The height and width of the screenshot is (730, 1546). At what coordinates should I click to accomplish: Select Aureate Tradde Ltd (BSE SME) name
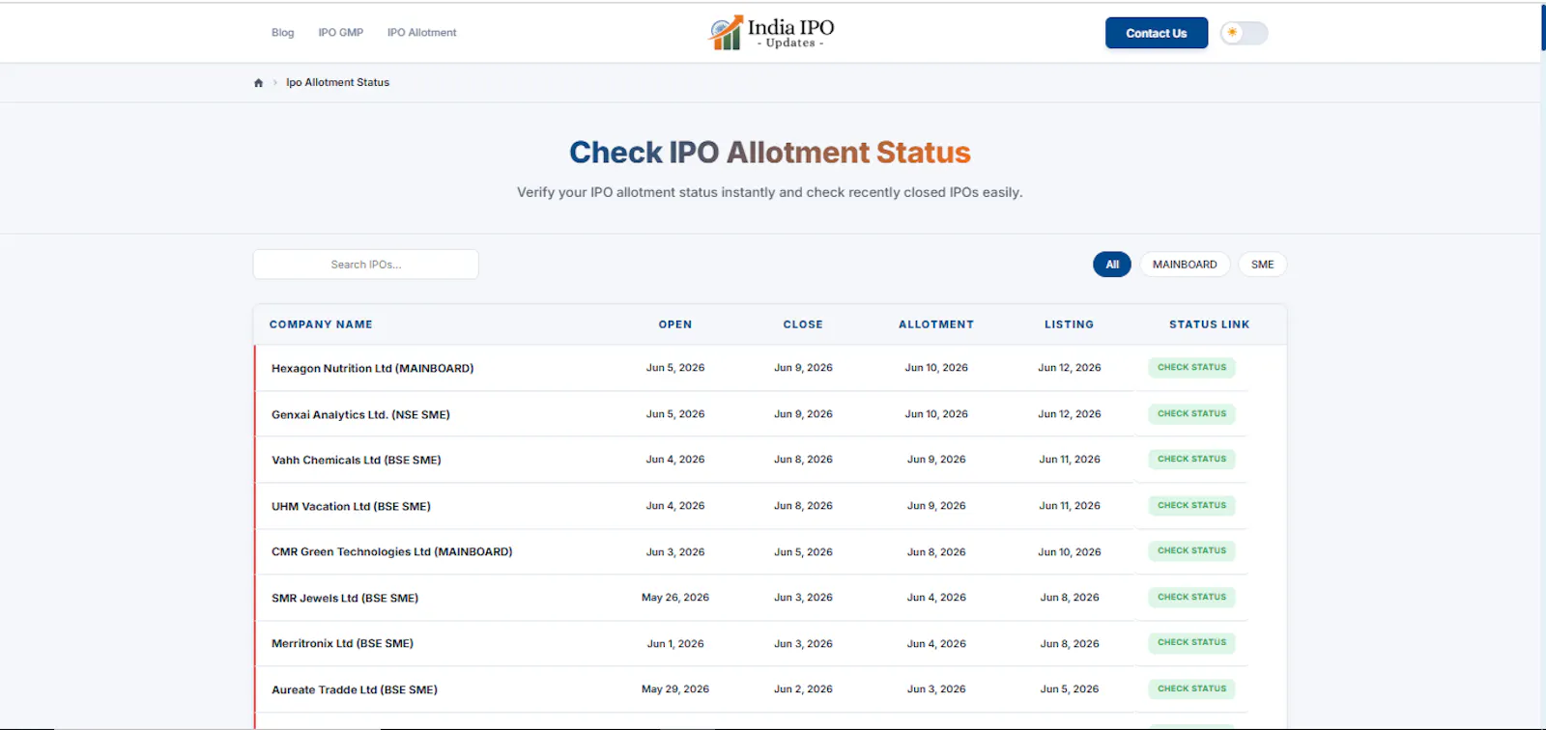(355, 690)
